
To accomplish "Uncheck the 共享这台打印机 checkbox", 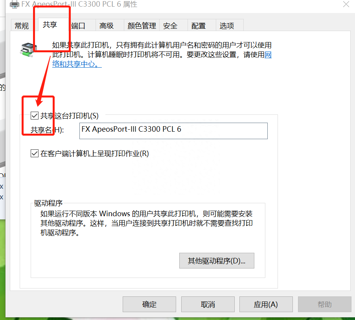I will coord(35,116).
